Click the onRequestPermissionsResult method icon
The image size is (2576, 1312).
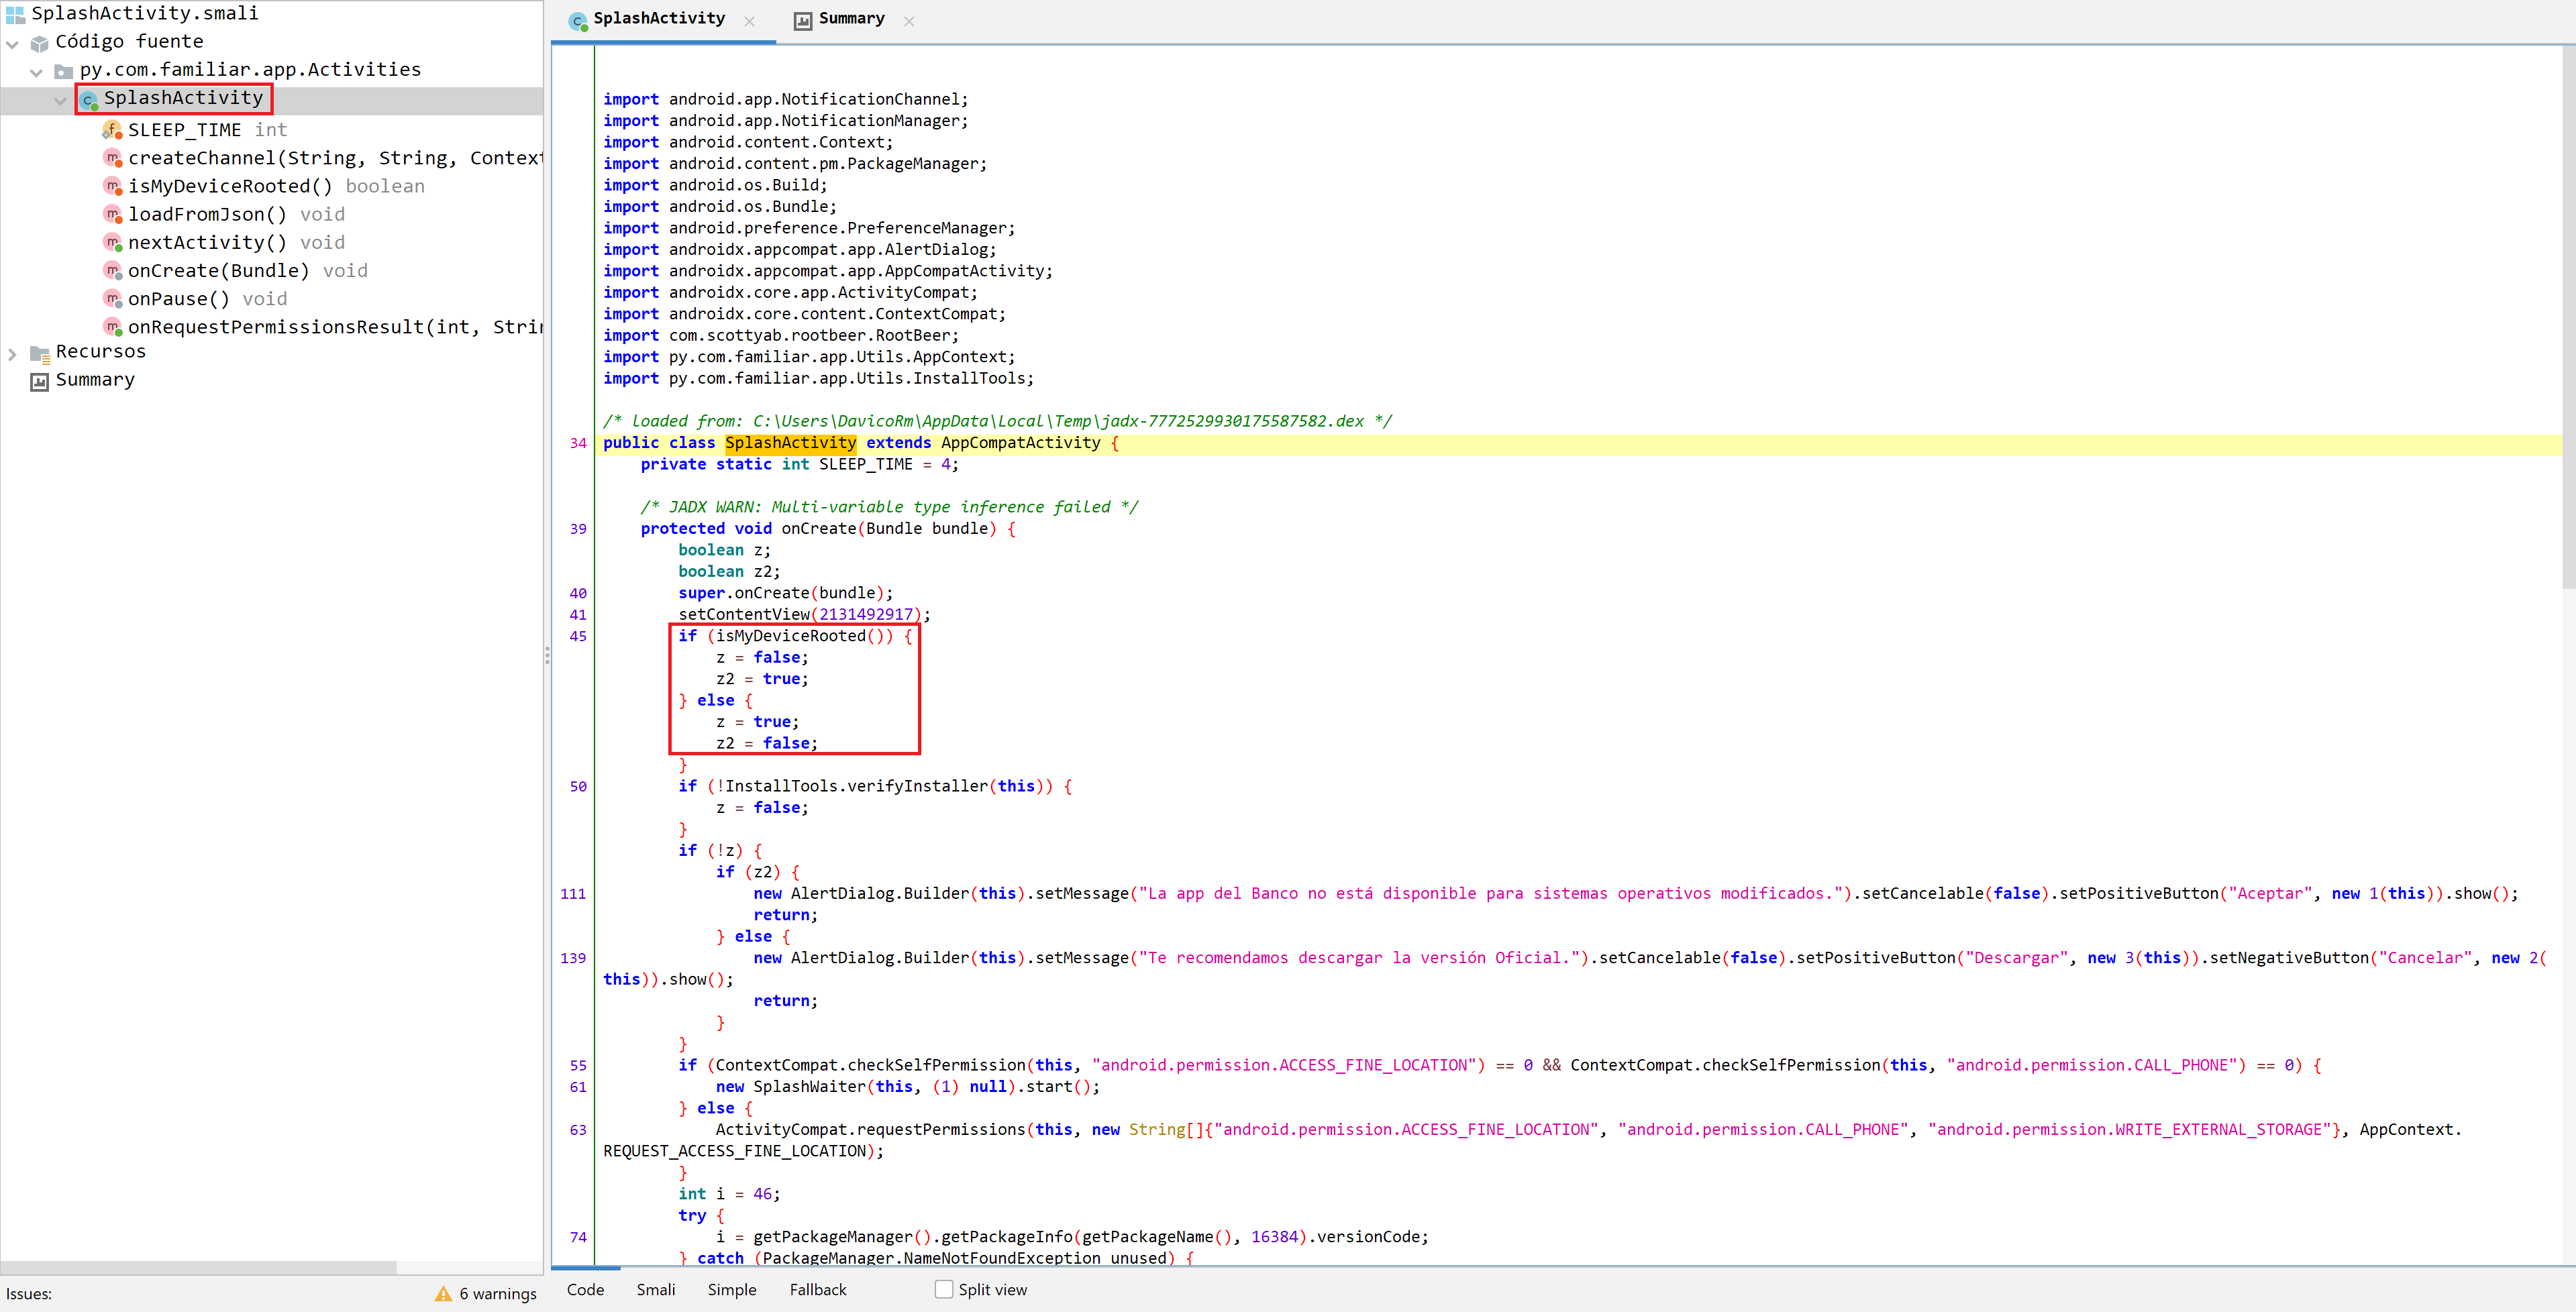point(112,327)
